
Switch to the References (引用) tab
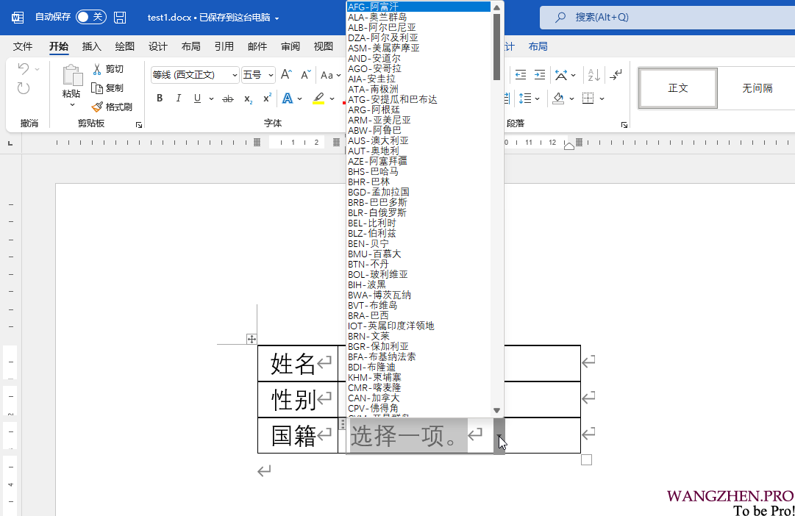click(224, 46)
